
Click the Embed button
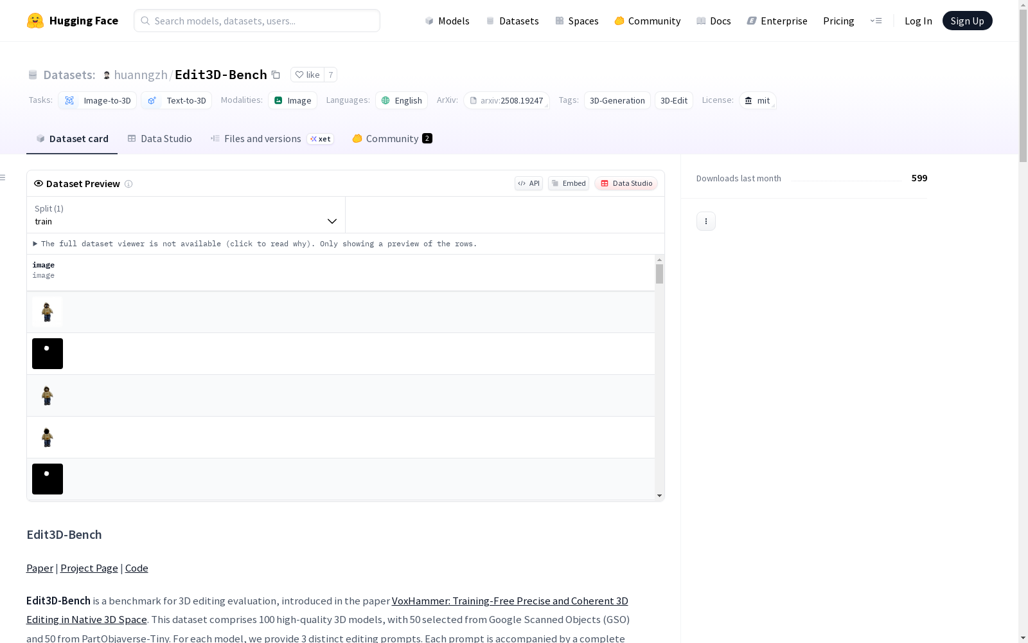569,183
